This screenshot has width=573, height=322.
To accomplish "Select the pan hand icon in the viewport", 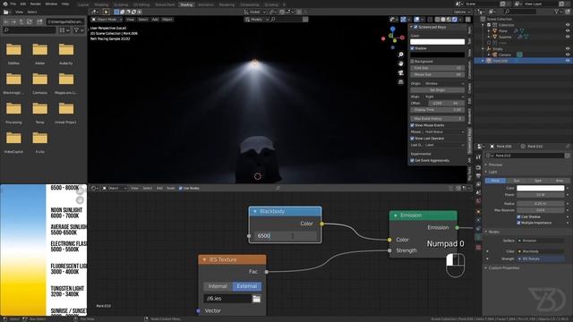I will click(401, 64).
